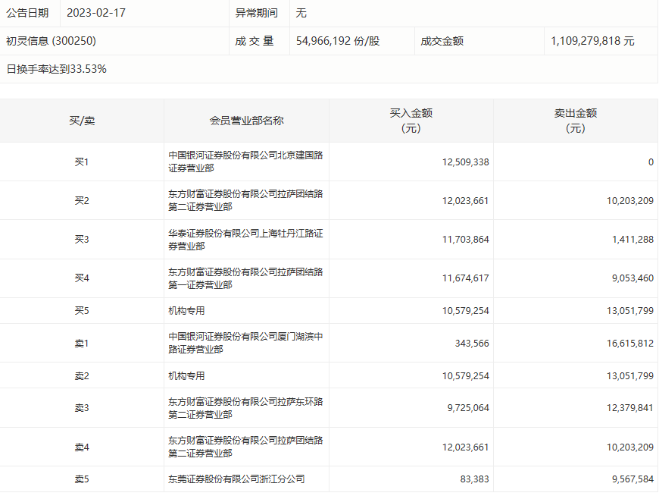The image size is (659, 496).
Task: Select buy amount 10,579,254 in 卖2 row
Action: (465, 375)
